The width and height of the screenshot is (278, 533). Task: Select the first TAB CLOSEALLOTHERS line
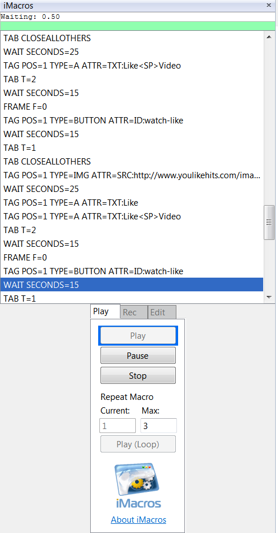pos(132,38)
